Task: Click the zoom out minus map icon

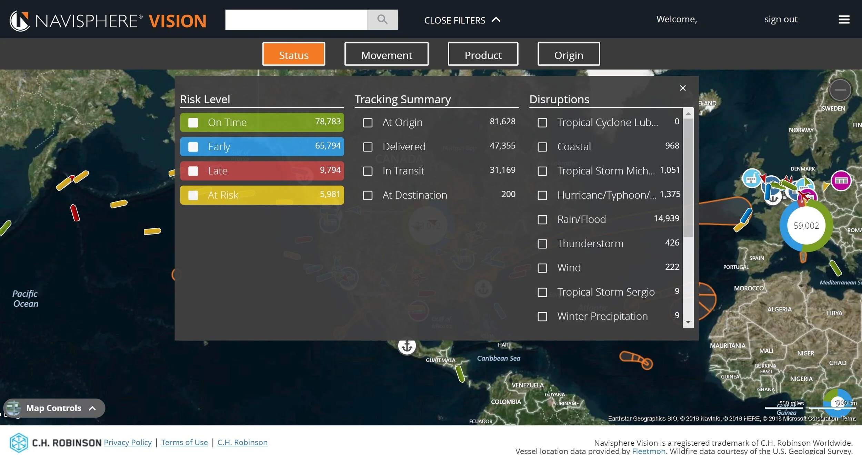Action: click(x=840, y=90)
